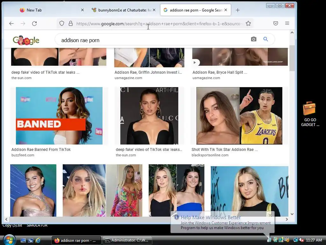The width and height of the screenshot is (326, 245).
Task: Click the Google logo to go home
Action: tap(26, 40)
